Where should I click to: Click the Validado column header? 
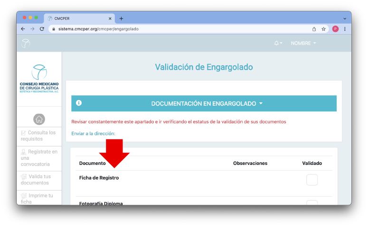tap(312, 163)
